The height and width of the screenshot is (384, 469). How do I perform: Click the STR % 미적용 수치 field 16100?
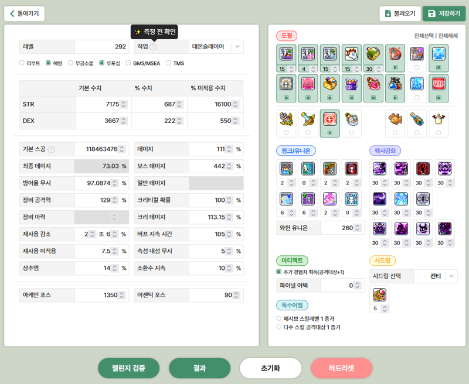pyautogui.click(x=216, y=104)
